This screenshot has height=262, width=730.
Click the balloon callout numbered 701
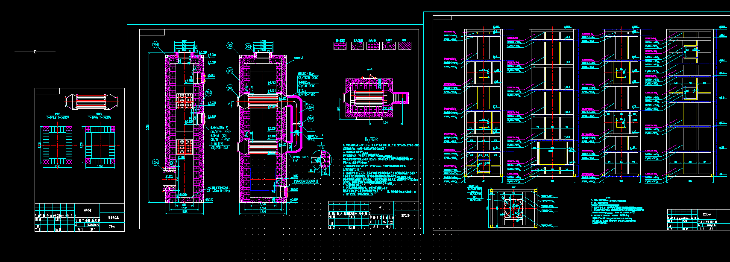point(155,45)
